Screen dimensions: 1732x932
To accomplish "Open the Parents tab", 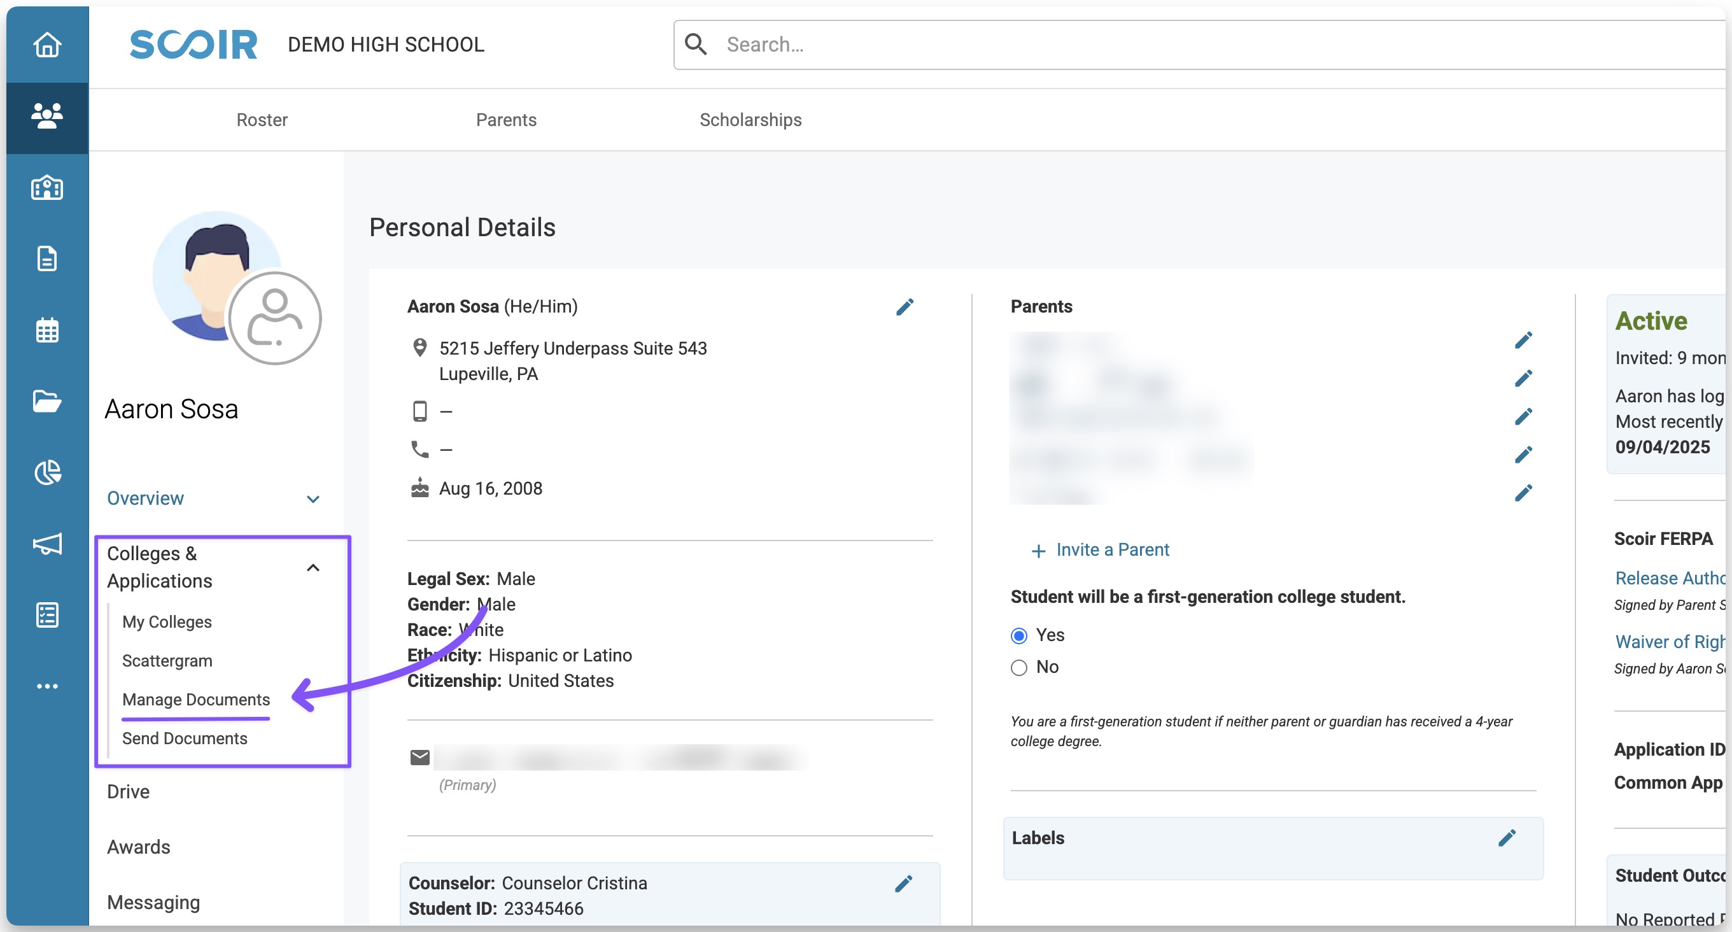I will click(x=505, y=120).
